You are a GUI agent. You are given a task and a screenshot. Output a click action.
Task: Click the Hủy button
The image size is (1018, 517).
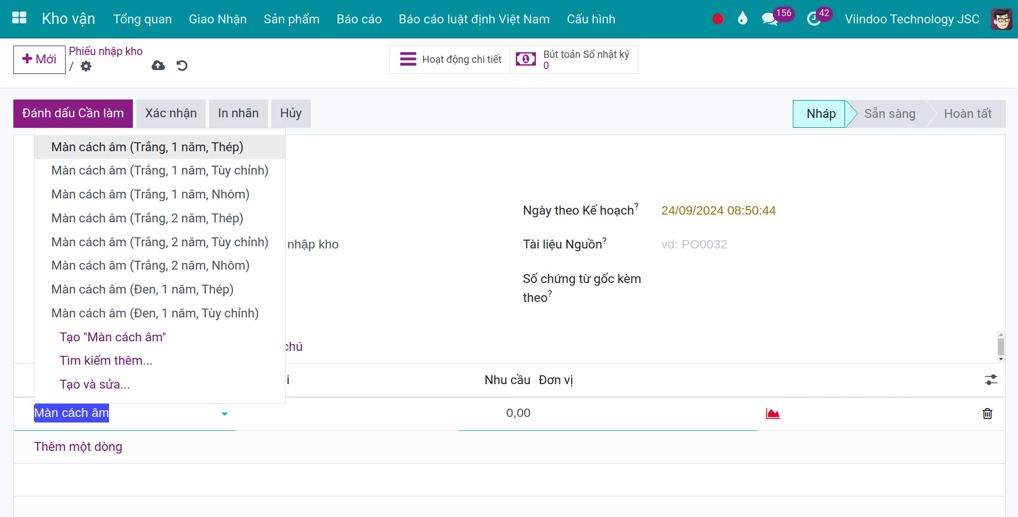(291, 113)
